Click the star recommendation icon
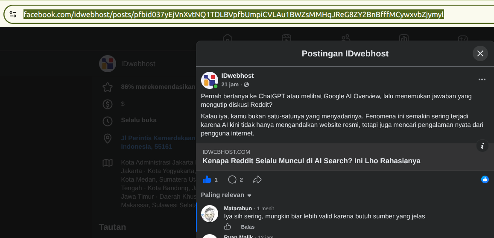 tap(108, 87)
